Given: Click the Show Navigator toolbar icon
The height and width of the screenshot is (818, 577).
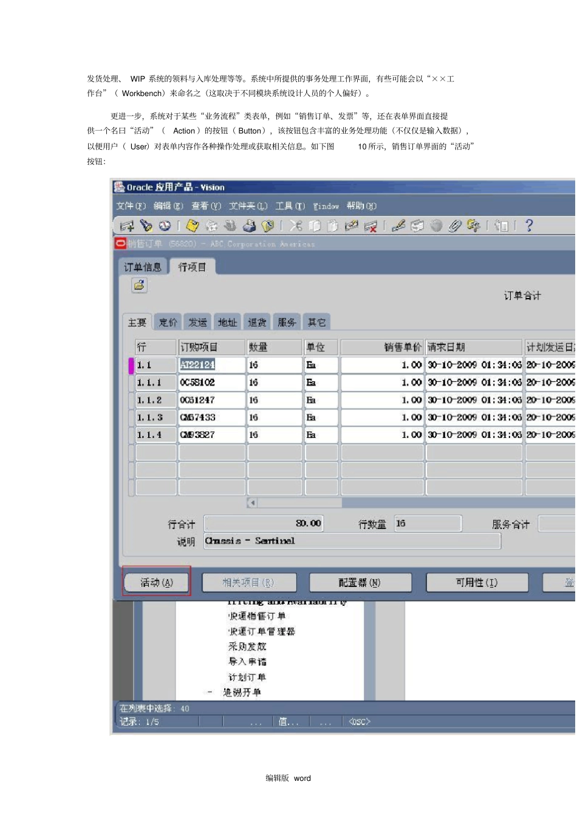Looking at the screenshot, I should coord(165,226).
